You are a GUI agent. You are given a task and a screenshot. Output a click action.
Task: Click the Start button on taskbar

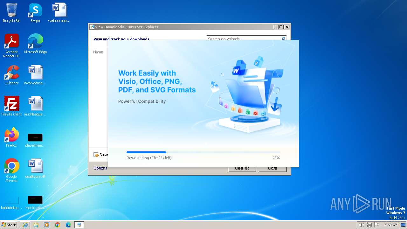pos(9,225)
